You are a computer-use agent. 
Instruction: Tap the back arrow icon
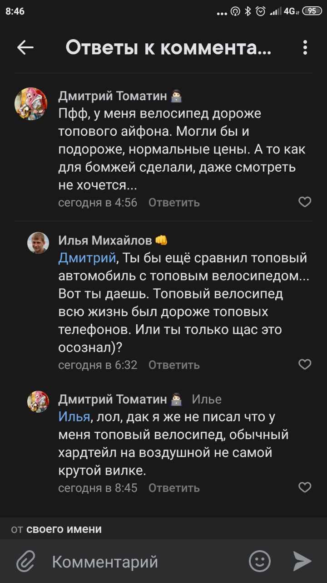(25, 47)
